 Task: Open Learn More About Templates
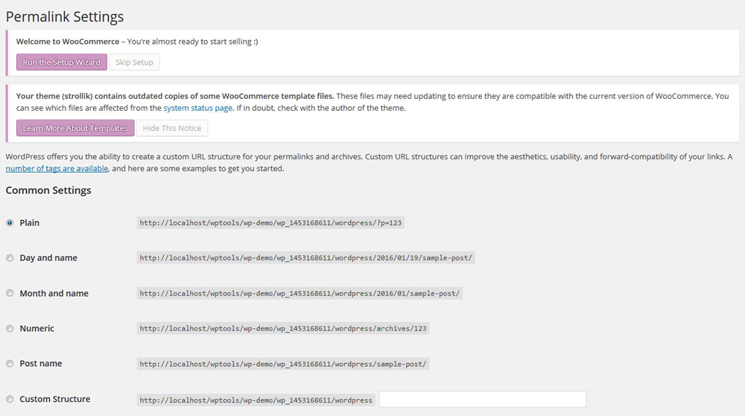click(x=75, y=128)
